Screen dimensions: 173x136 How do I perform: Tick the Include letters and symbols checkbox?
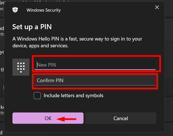click(37, 96)
